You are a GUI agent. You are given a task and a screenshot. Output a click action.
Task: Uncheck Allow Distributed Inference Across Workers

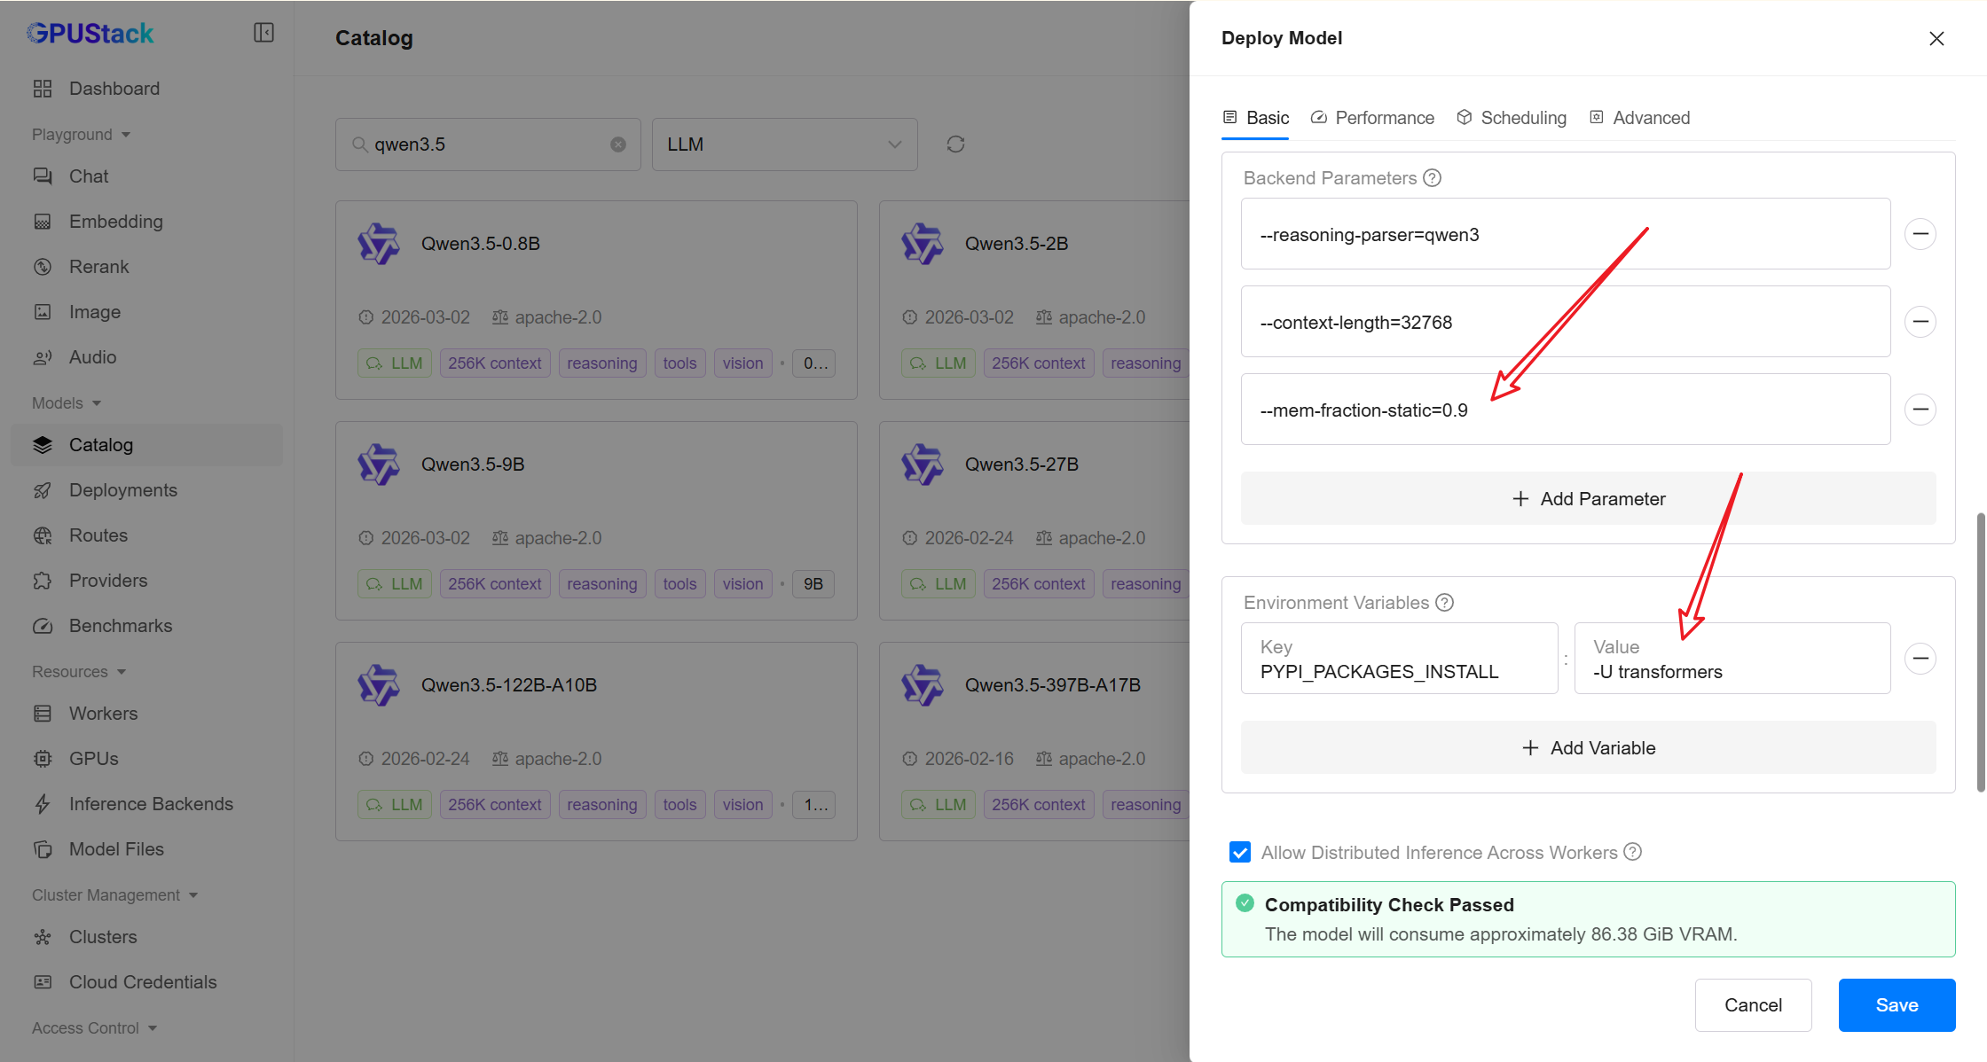[x=1240, y=852]
